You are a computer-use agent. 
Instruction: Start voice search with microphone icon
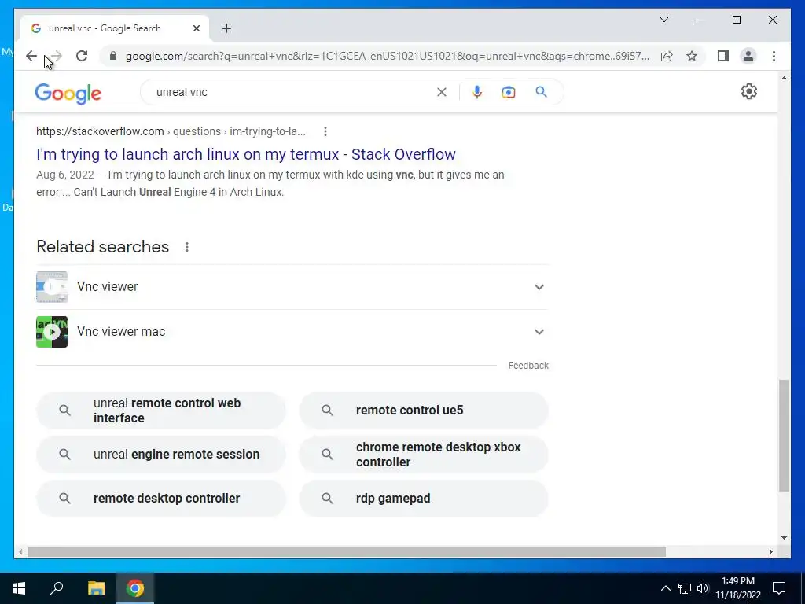tap(477, 92)
